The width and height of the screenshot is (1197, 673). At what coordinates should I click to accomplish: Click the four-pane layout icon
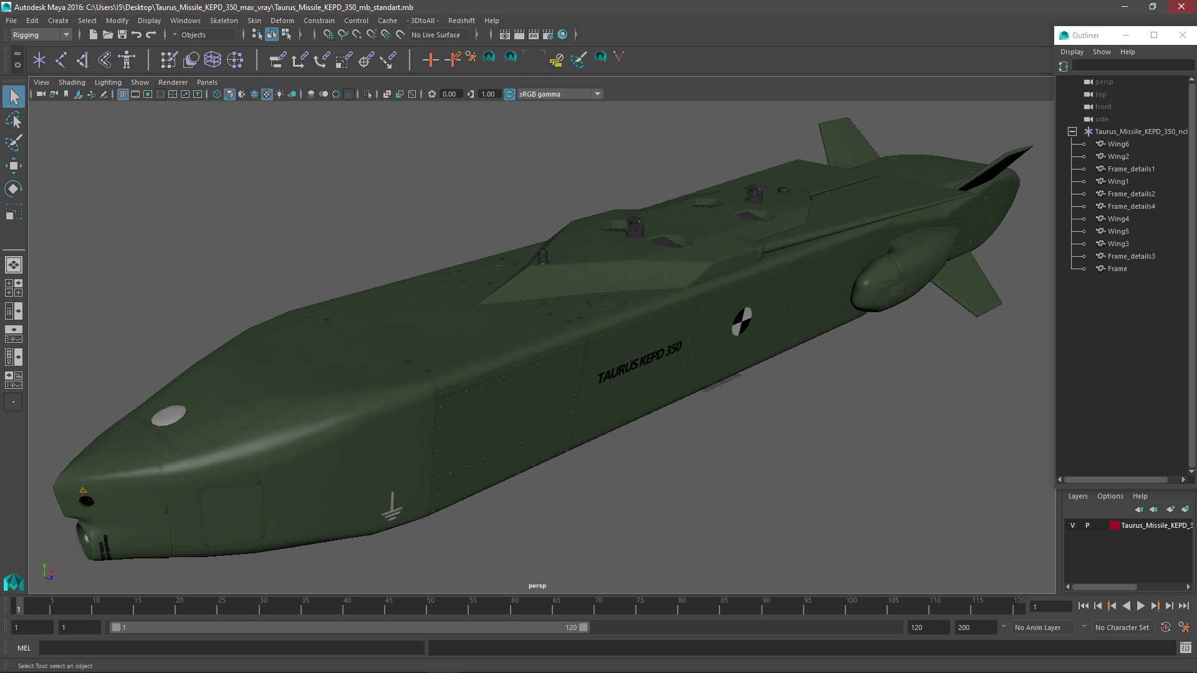14,288
